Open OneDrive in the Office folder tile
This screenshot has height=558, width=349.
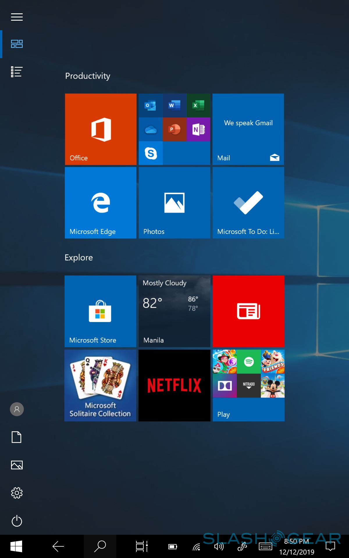coord(151,129)
